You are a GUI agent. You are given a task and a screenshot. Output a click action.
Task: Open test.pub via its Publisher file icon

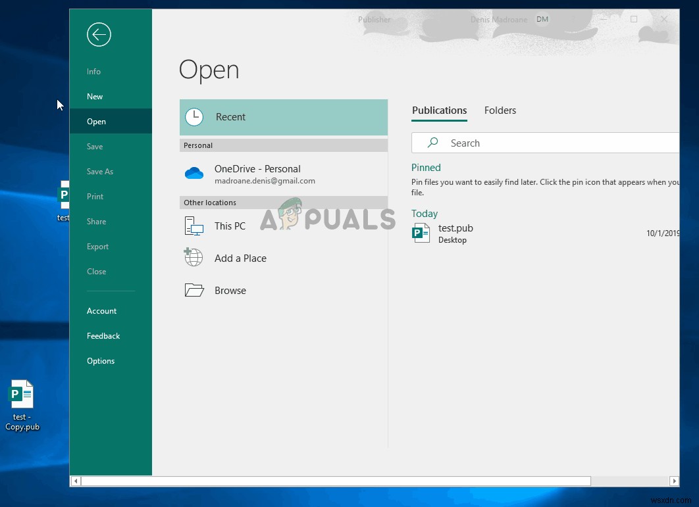[x=421, y=233]
